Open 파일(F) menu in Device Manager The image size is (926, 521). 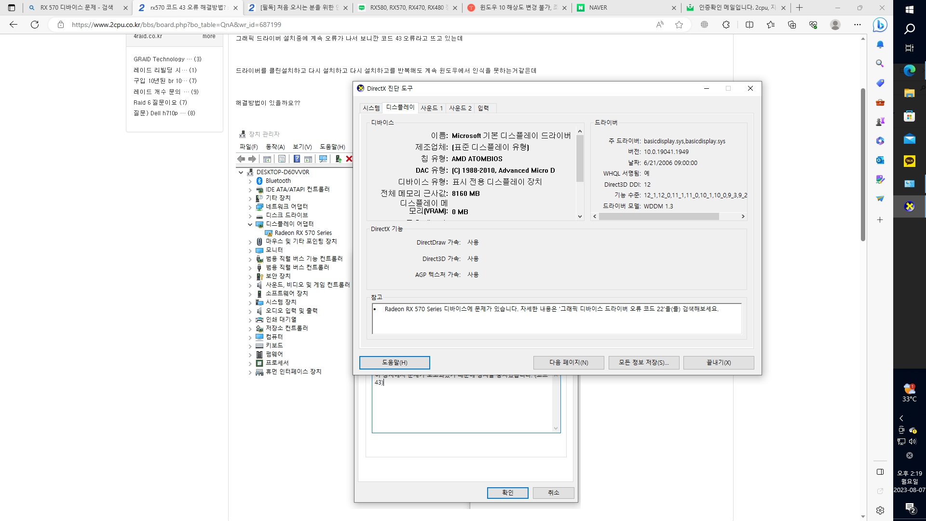coord(249,147)
